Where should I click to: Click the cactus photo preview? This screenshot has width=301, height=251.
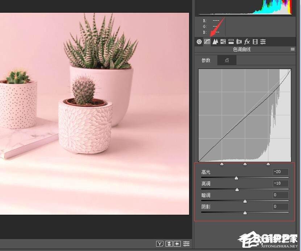click(95, 114)
